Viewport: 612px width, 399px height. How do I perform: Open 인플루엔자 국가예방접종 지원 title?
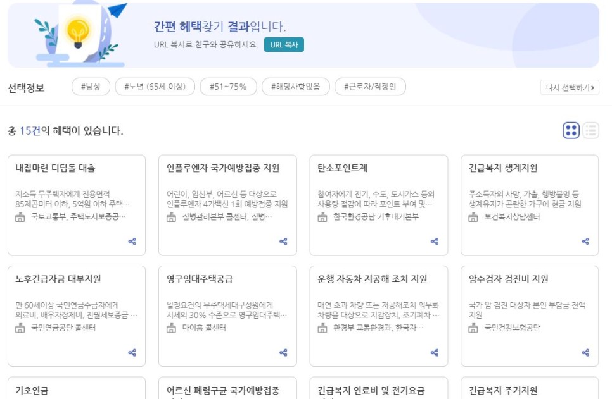coord(223,168)
